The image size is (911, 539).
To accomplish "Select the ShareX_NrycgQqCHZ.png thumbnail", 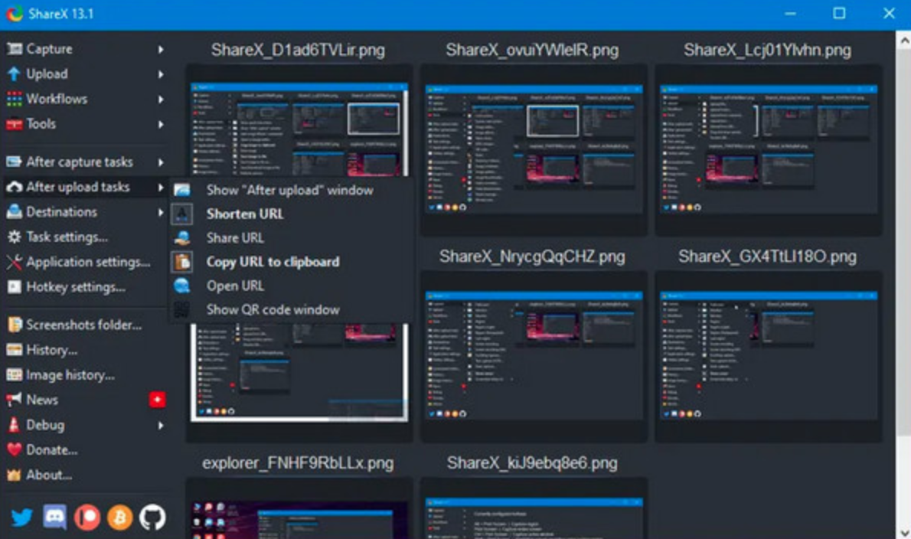I will (534, 356).
